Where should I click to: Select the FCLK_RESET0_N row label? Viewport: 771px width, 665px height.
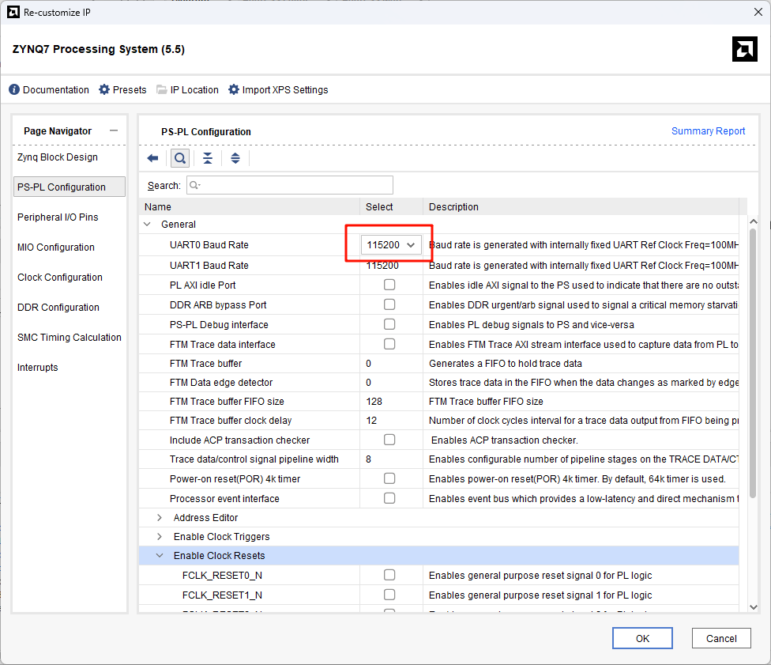pyautogui.click(x=222, y=576)
